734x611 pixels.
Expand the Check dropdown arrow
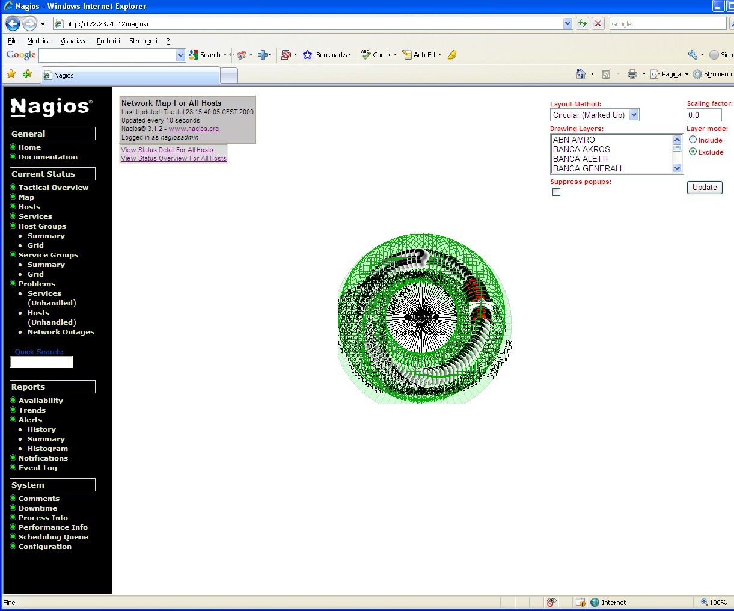coord(395,55)
